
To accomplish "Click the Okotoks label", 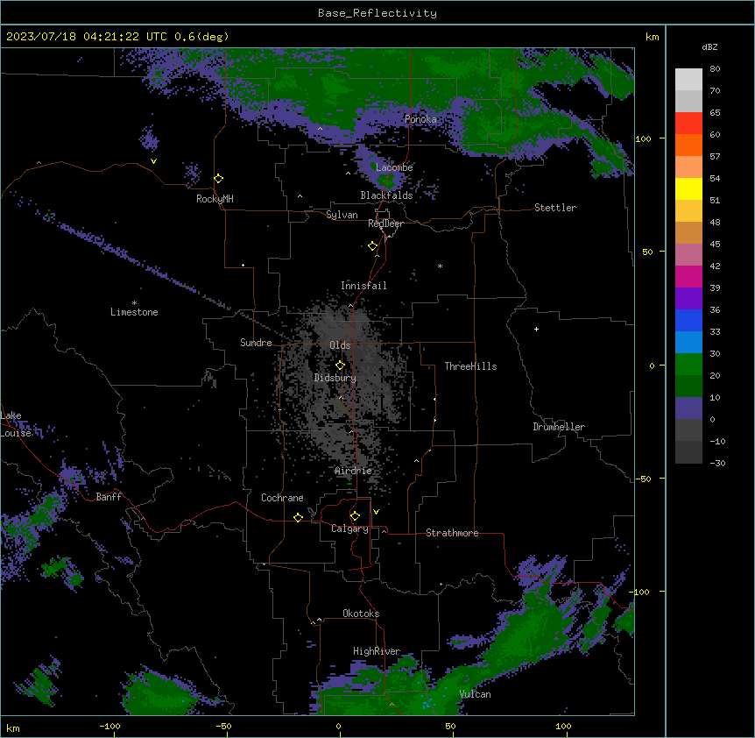I will point(361,614).
